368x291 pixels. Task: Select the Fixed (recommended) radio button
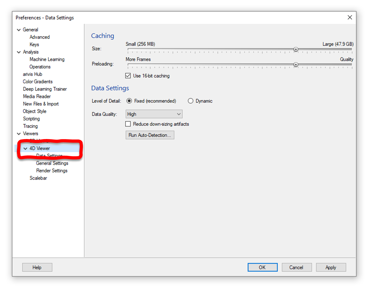129,101
